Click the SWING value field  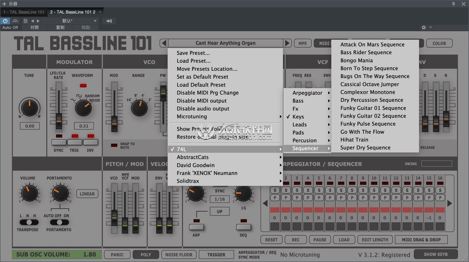tap(436, 164)
